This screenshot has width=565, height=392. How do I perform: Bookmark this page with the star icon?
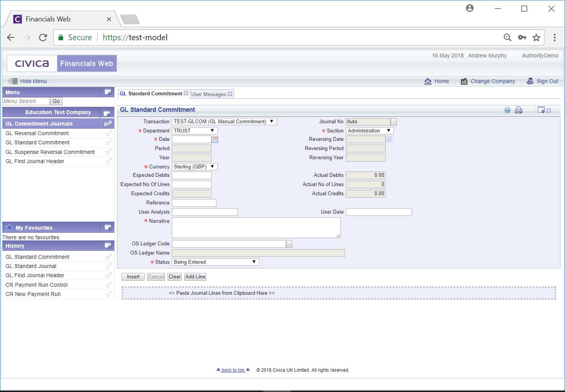pos(536,37)
